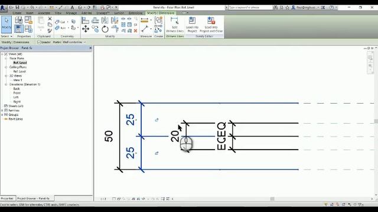Click the Join geometry tool
This screenshot has width=378, height=212.
click(x=60, y=28)
